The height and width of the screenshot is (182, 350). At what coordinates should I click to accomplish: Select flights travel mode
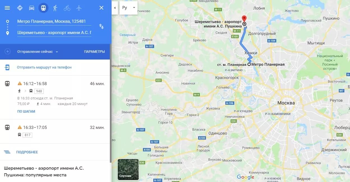point(79,8)
